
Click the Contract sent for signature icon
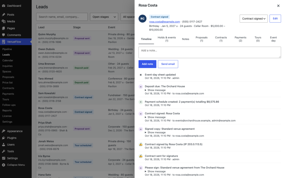(141, 156)
